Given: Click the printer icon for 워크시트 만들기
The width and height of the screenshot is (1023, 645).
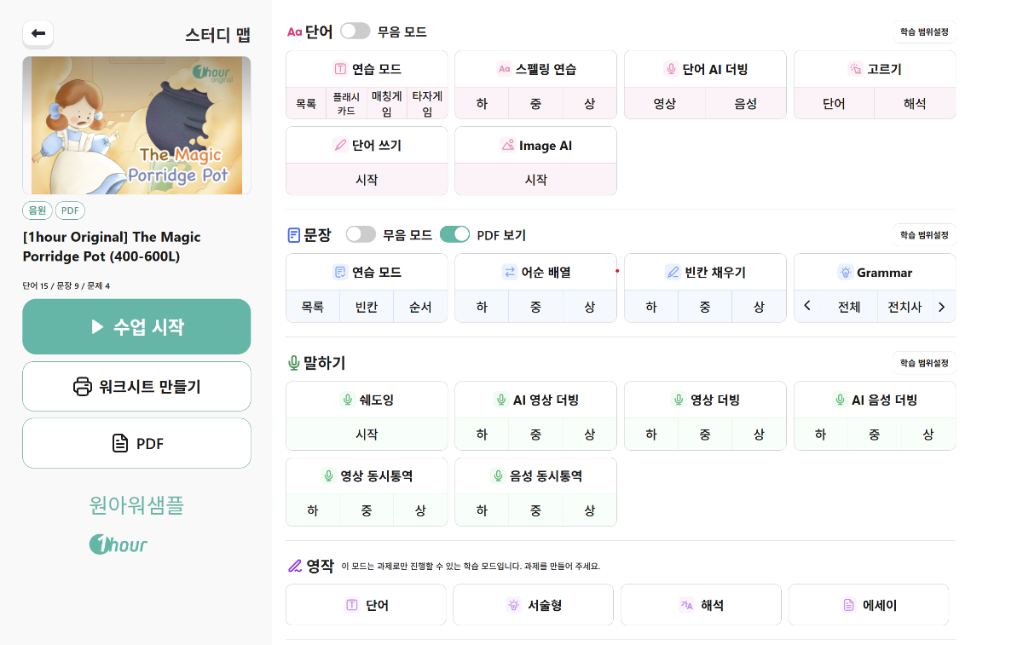Looking at the screenshot, I should pos(83,387).
